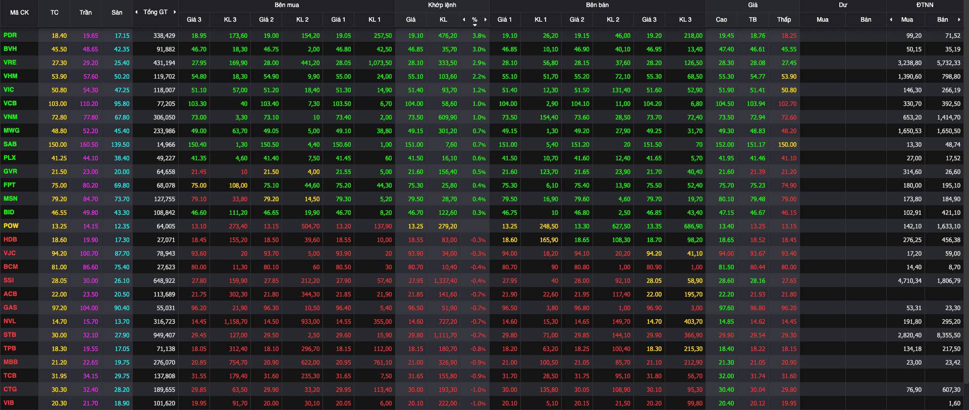The width and height of the screenshot is (969, 410).
Task: Open the HDB stock symbol
Action: click(x=10, y=240)
